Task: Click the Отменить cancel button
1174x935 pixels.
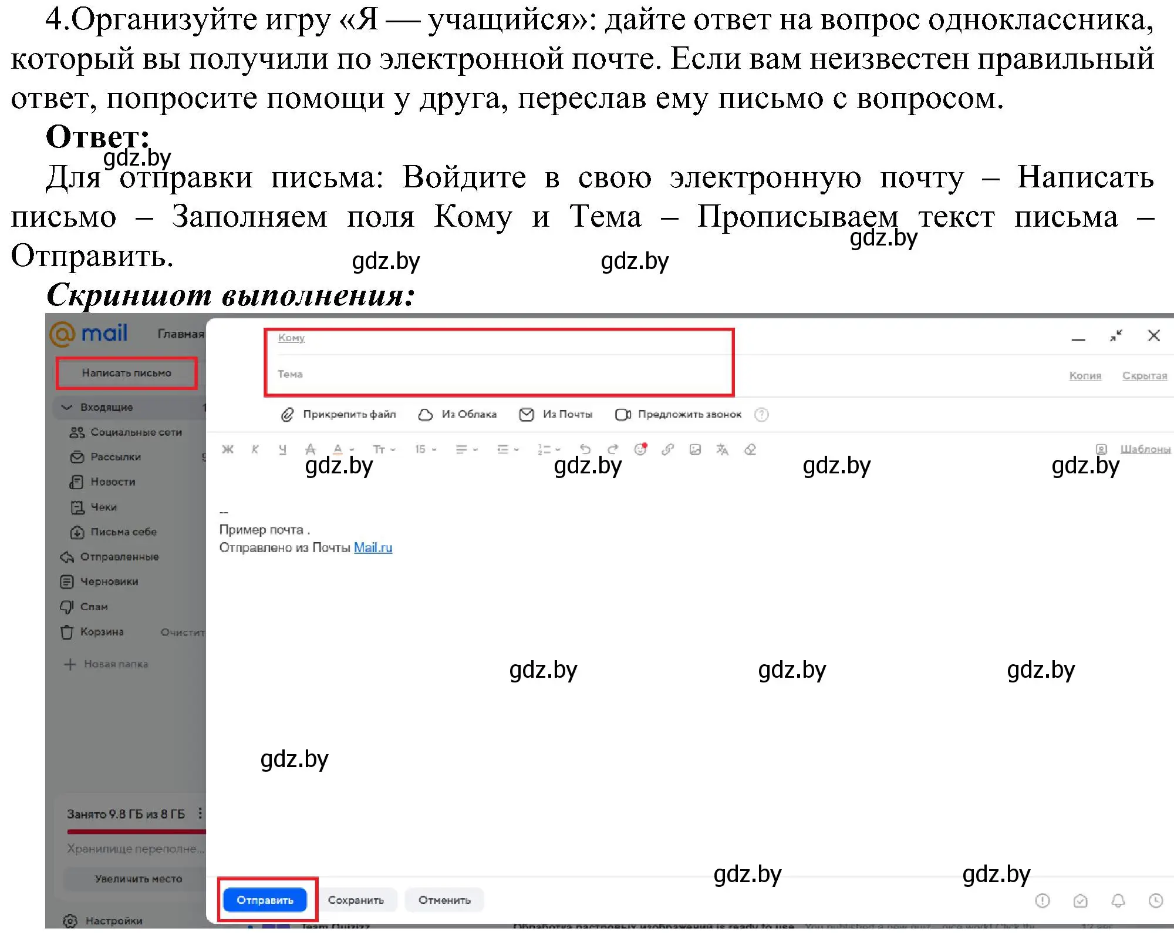Action: (444, 900)
